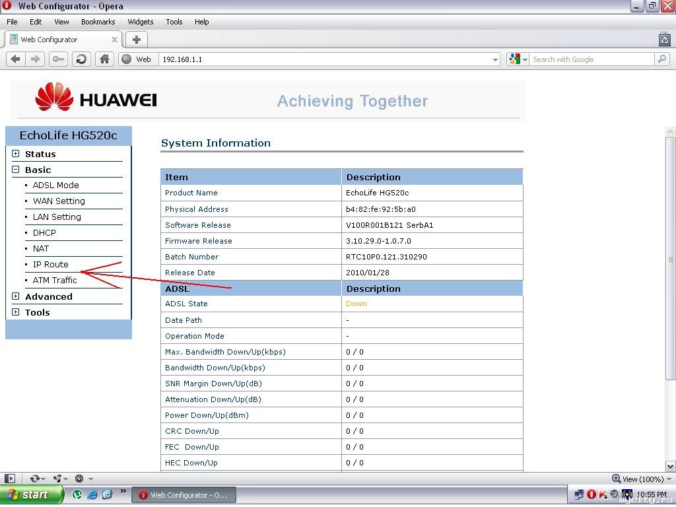Open the NAT page
676x507 pixels.
[x=41, y=249]
